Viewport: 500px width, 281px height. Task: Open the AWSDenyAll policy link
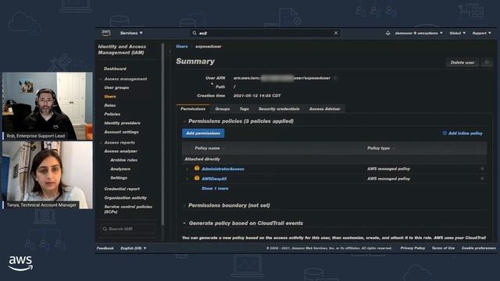214,179
